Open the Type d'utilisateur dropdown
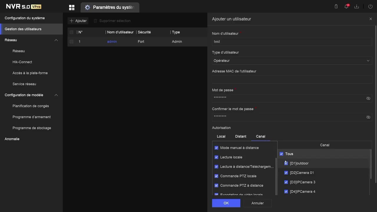The image size is (377, 212). coord(292,61)
